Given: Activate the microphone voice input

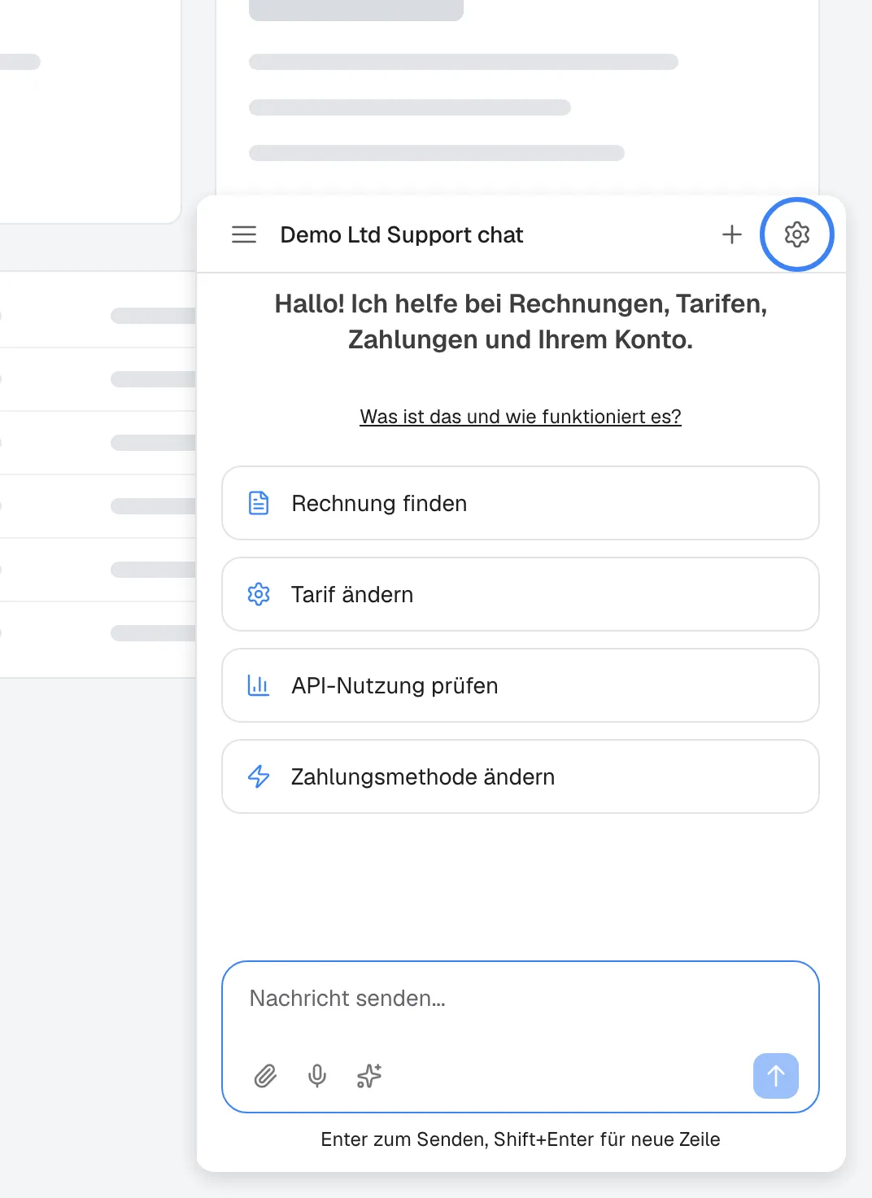Looking at the screenshot, I should click(317, 1076).
